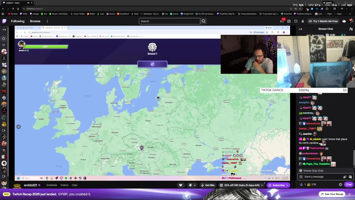
Task: Collapse the Stream Chat panel
Action: pyautogui.click(x=301, y=29)
